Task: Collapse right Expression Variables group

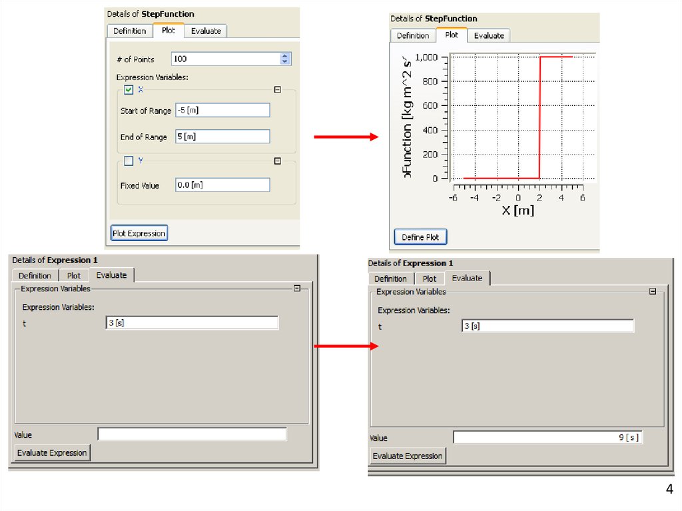Action: (x=653, y=291)
